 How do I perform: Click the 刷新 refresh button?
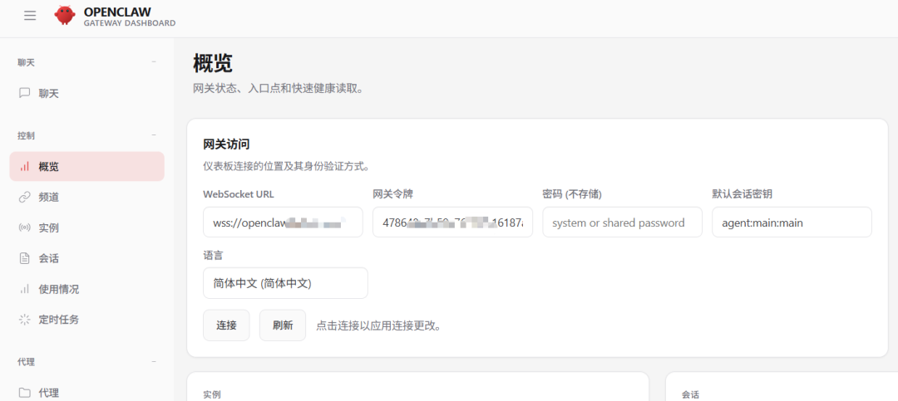point(283,325)
